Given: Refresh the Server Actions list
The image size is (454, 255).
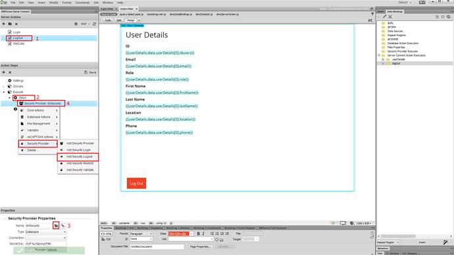Looking at the screenshot, I should 94,24.
